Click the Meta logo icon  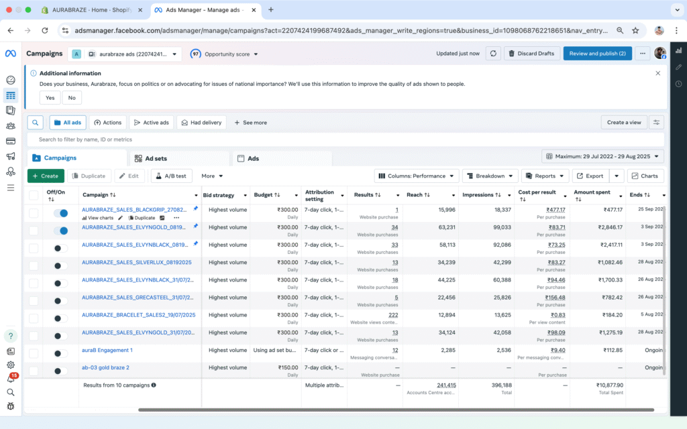point(11,54)
